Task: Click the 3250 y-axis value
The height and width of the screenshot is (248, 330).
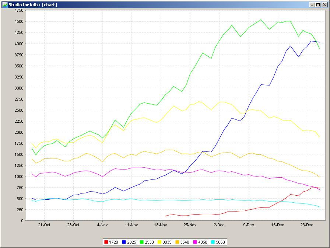Action: click(x=19, y=77)
